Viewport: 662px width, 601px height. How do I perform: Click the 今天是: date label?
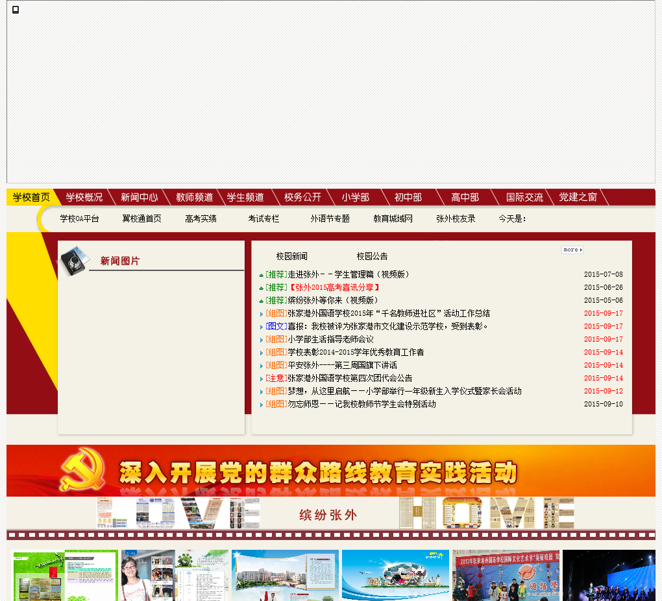coord(512,218)
